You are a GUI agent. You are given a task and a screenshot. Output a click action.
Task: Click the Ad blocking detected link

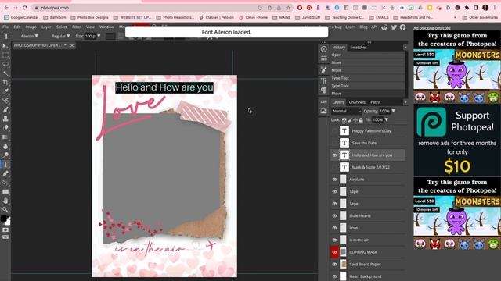(432, 28)
